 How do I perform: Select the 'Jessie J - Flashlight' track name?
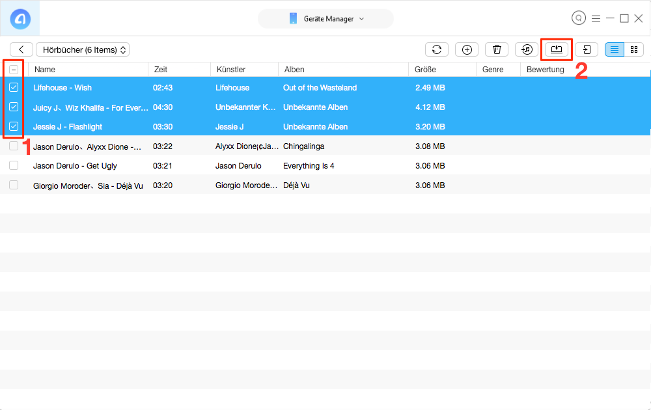click(x=68, y=126)
